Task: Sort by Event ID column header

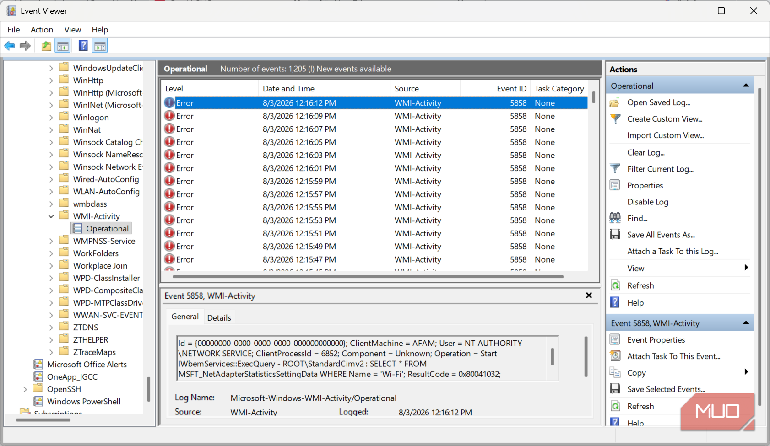Action: (x=495, y=89)
